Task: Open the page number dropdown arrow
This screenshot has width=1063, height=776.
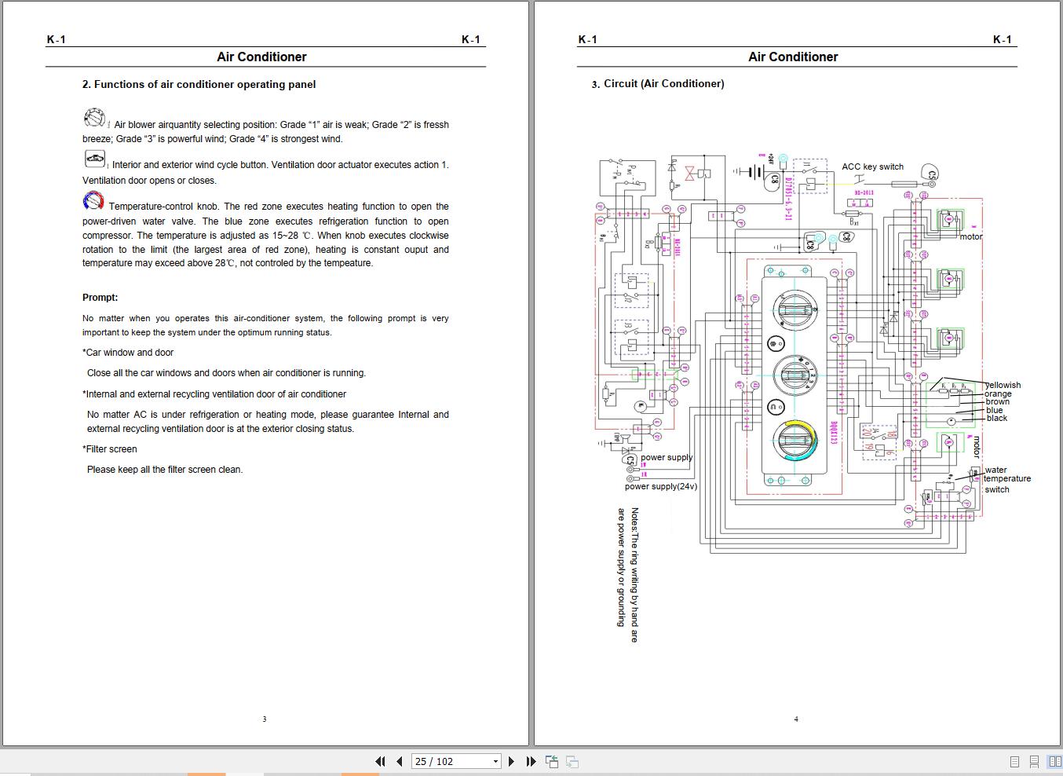Action: 495,761
